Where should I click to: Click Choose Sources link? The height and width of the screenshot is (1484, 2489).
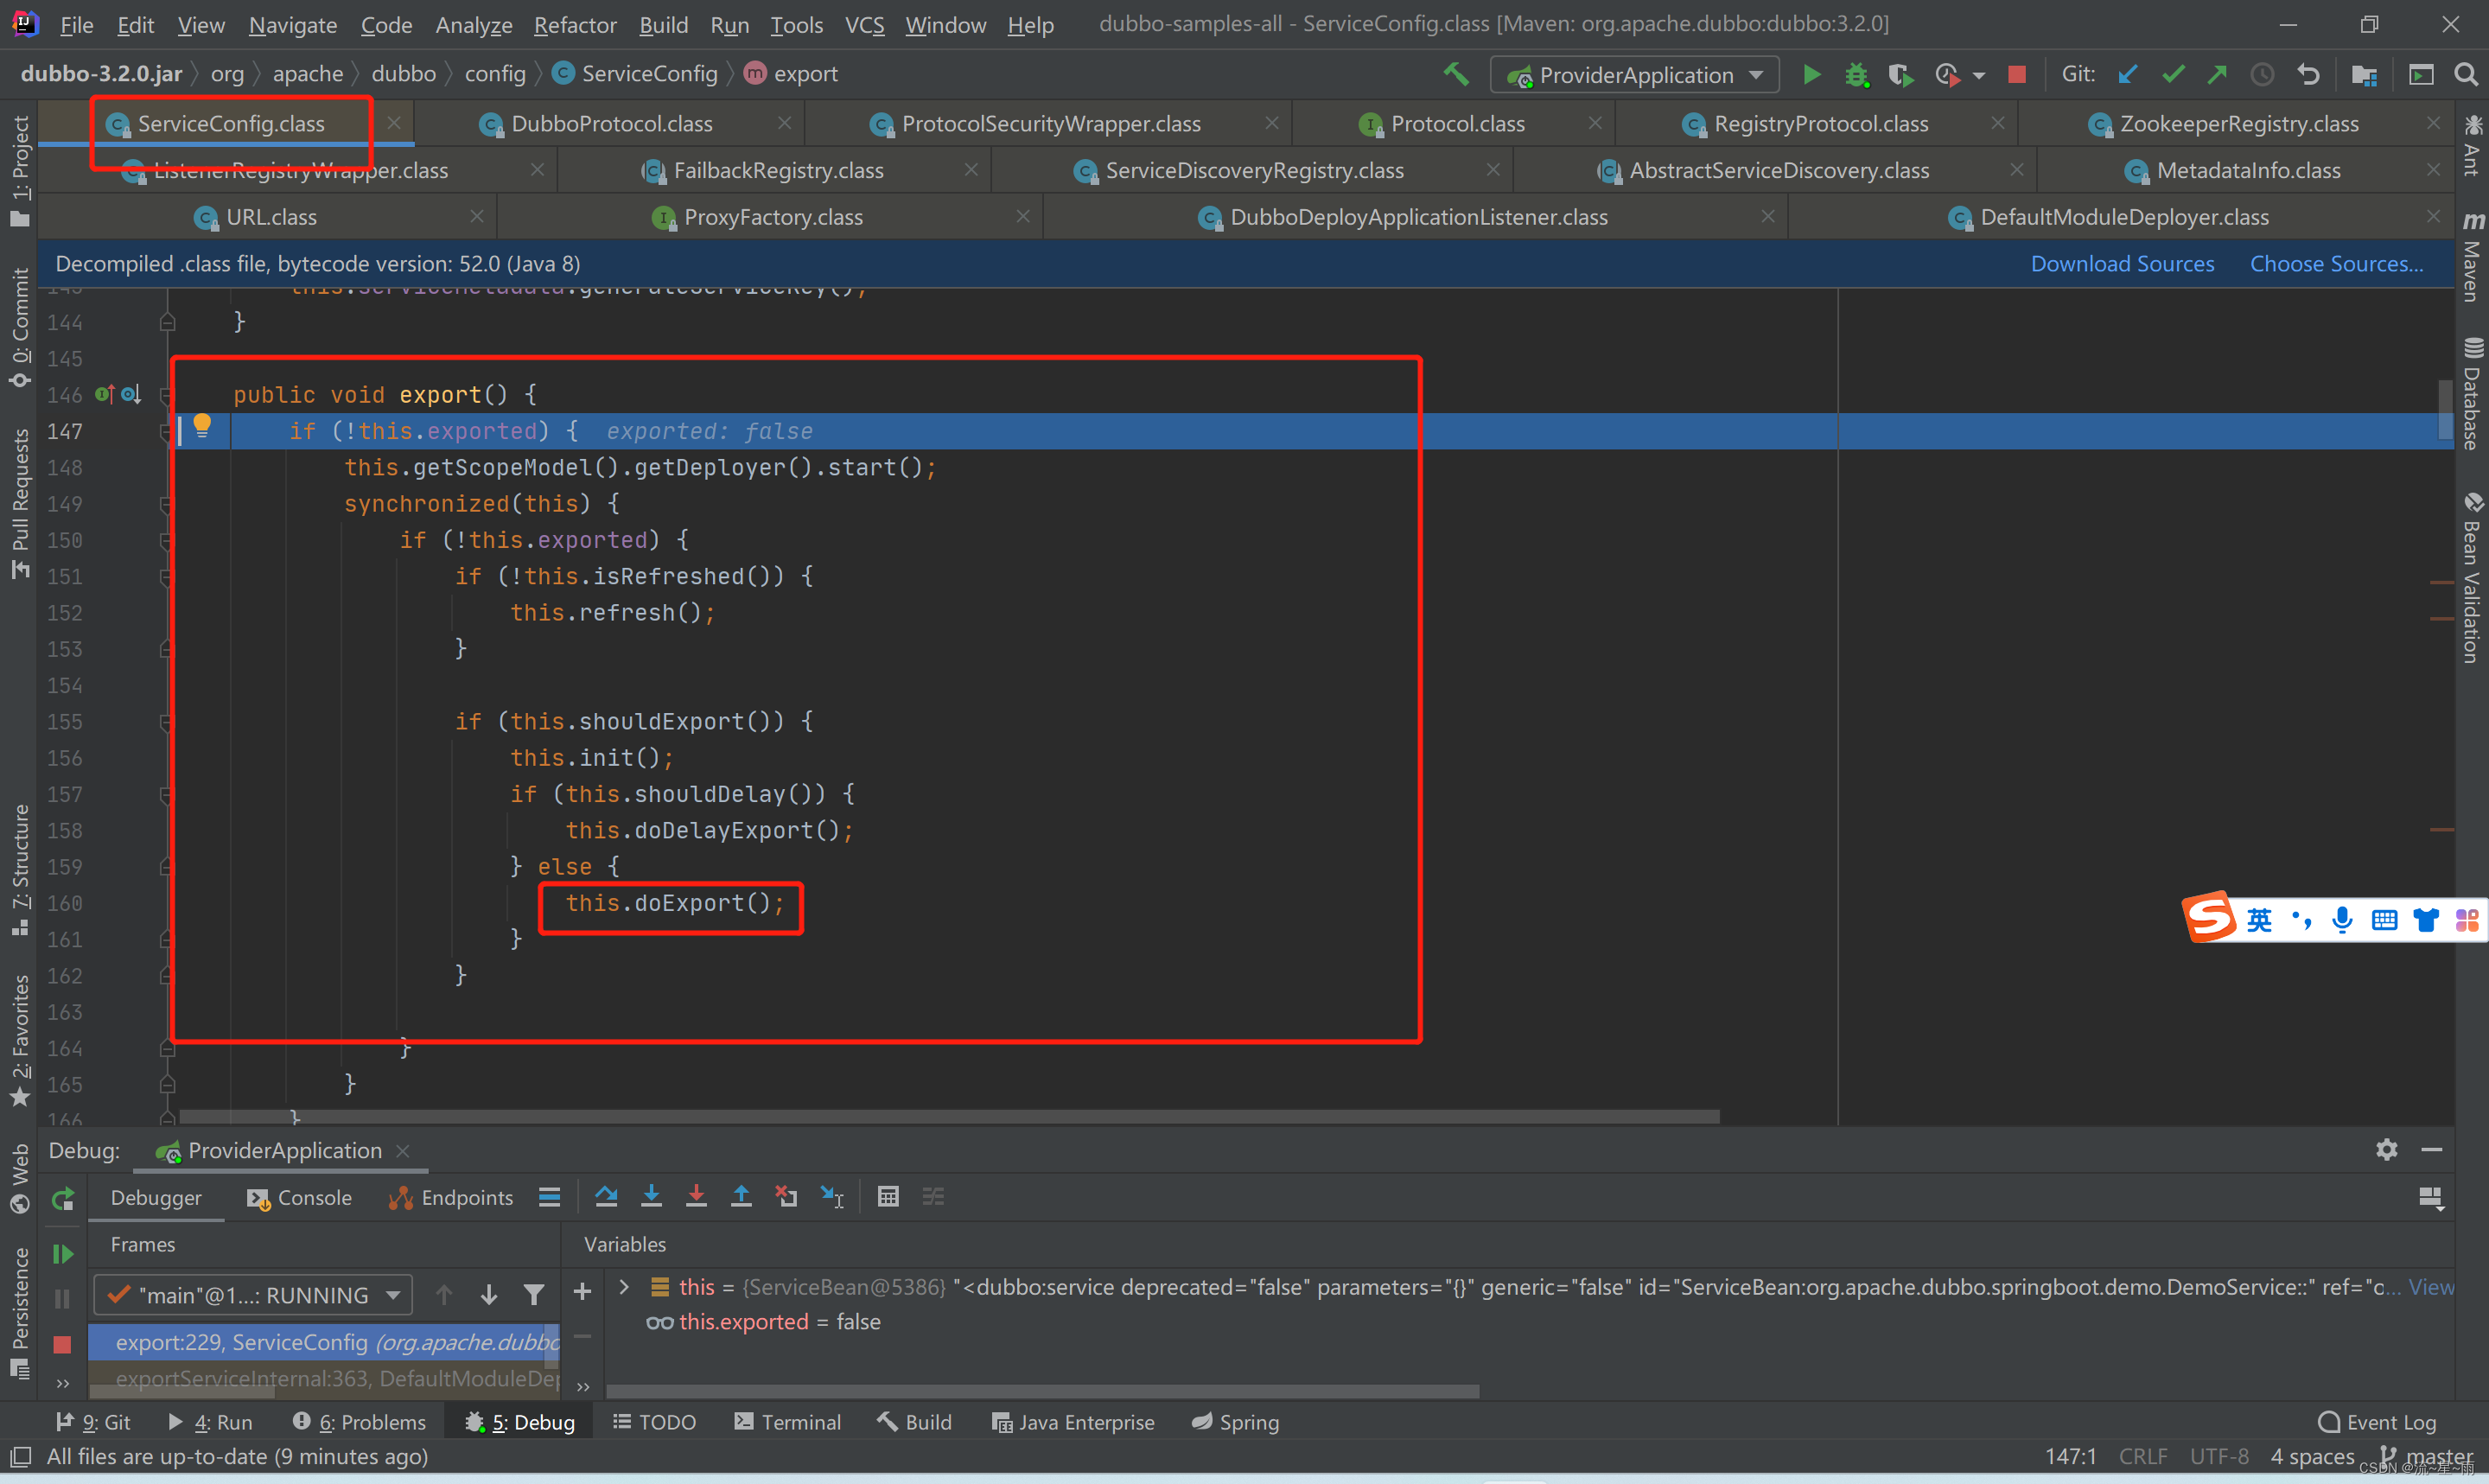[x=2337, y=264]
